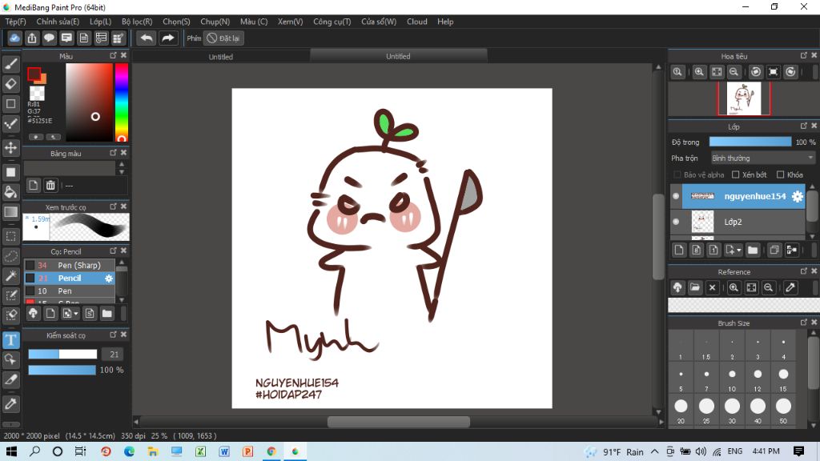
Task: Open Word from the taskbar
Action: [x=224, y=451]
